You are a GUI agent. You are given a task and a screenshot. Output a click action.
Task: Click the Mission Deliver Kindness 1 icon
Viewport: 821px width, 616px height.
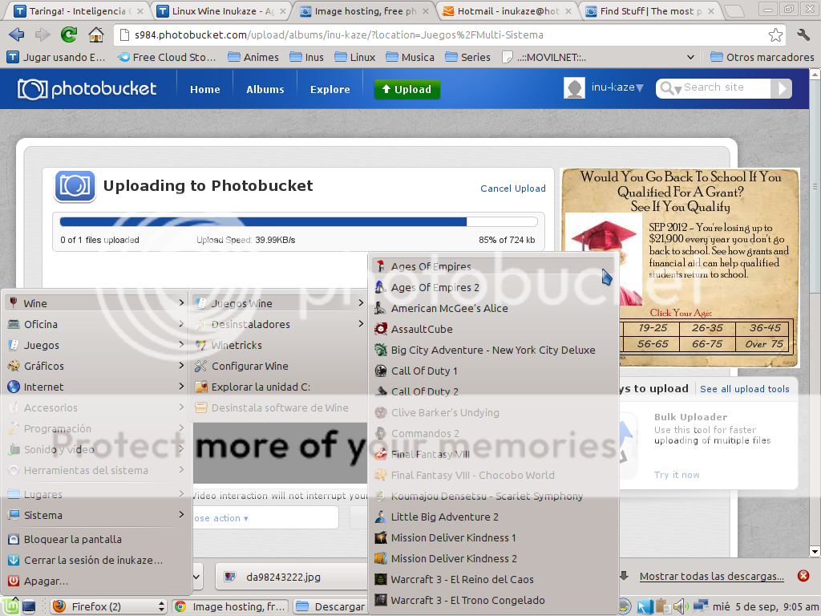point(381,537)
